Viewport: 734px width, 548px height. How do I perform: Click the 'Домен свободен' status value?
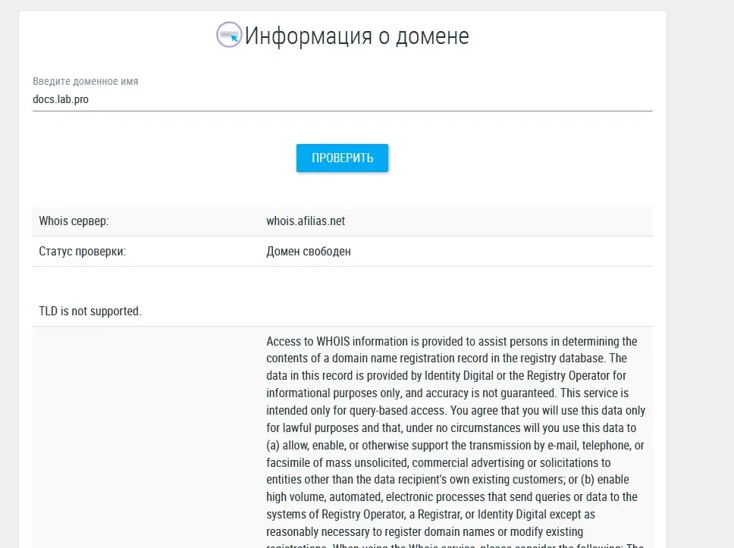[x=309, y=252]
